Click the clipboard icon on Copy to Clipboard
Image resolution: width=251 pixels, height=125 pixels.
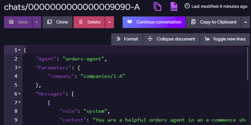click(x=194, y=22)
